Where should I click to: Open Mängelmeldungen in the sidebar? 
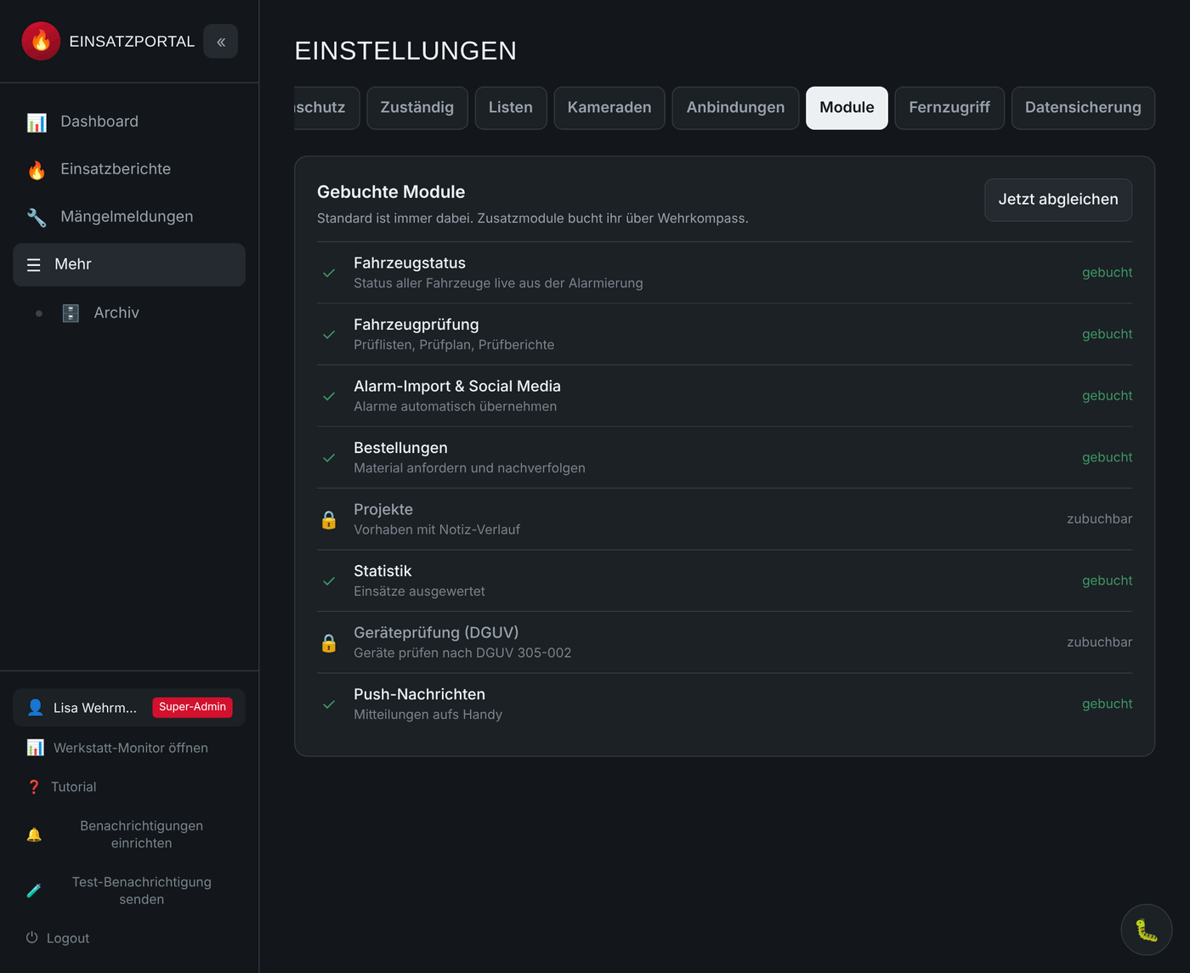(x=129, y=217)
